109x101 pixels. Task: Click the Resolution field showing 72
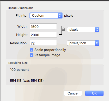coord(43,43)
